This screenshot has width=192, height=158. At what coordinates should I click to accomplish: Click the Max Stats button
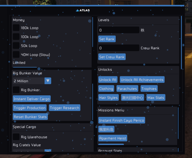pos(156,98)
